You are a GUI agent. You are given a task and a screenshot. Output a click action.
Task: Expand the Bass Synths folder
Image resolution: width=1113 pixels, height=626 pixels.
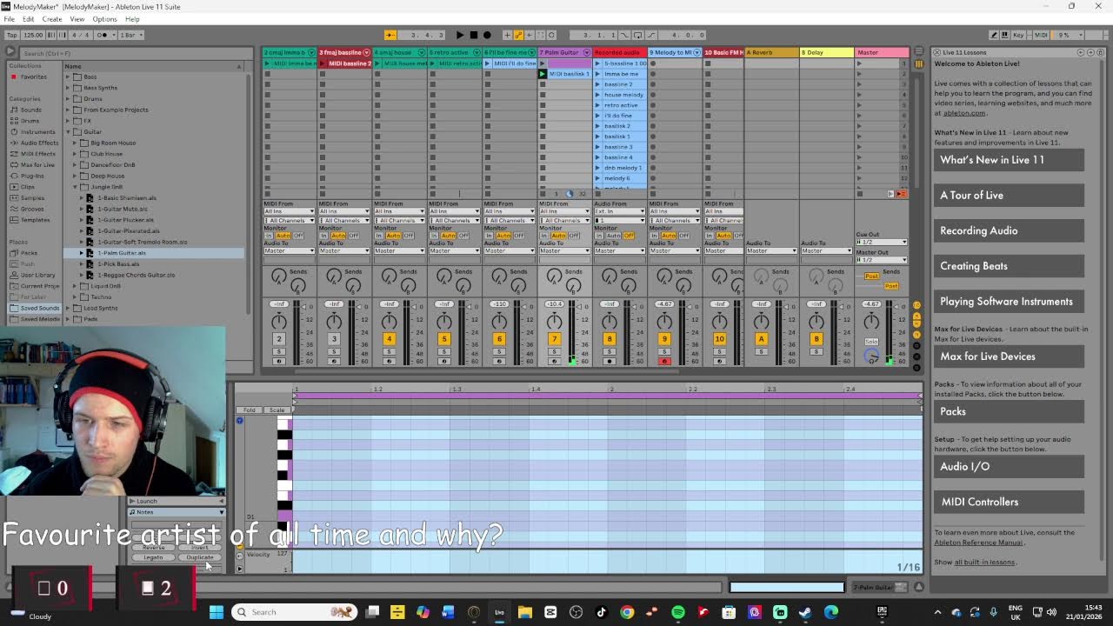pos(68,88)
